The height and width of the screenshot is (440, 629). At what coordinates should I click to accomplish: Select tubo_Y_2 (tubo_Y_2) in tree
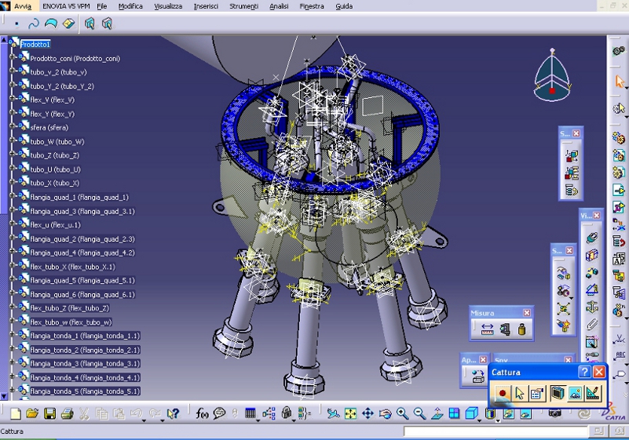tap(62, 86)
